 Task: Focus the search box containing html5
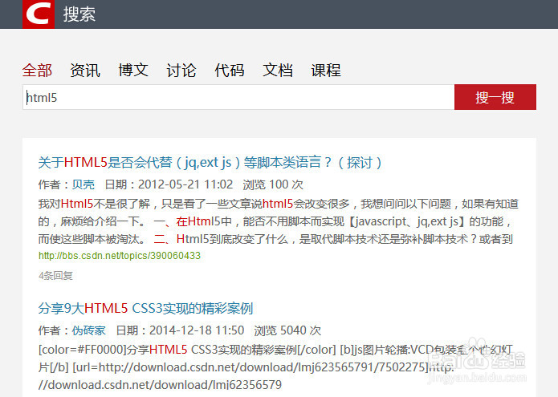[238, 97]
